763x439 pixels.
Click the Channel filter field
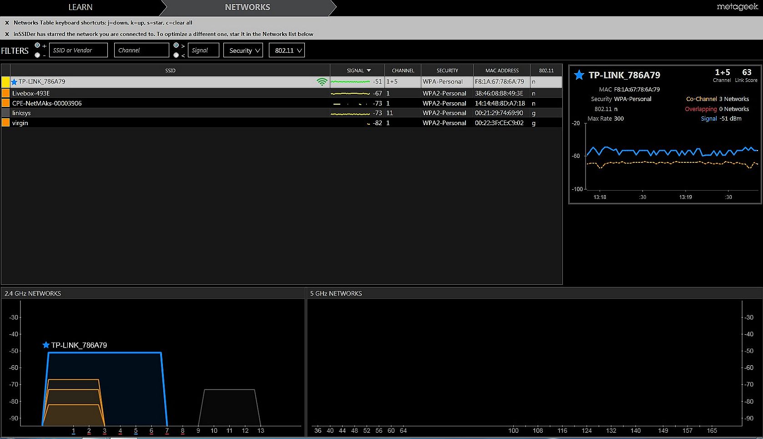[141, 50]
